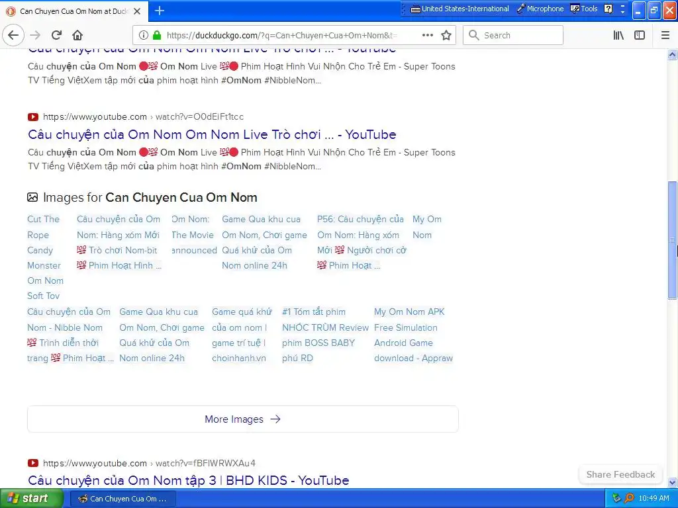This screenshot has height=508, width=678.
Task: Open the Firefox hamburger menu
Action: 665,35
